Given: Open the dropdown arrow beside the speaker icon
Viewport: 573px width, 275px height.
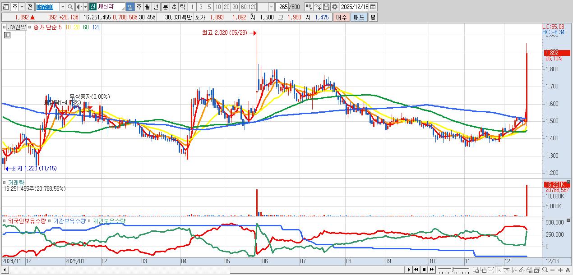Looking at the screenshot, I should (x=85, y=7).
